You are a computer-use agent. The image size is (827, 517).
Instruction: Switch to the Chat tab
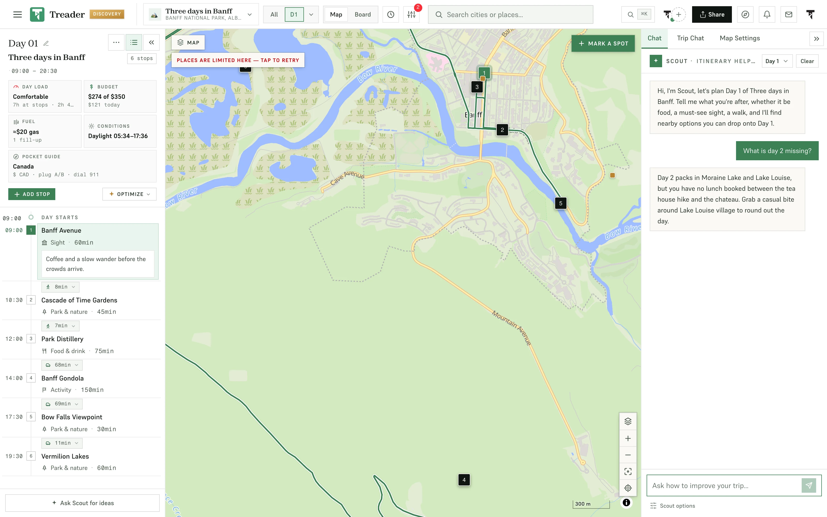click(654, 38)
